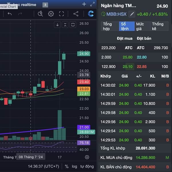
Task: Toggle log scale button
Action: click(74, 167)
